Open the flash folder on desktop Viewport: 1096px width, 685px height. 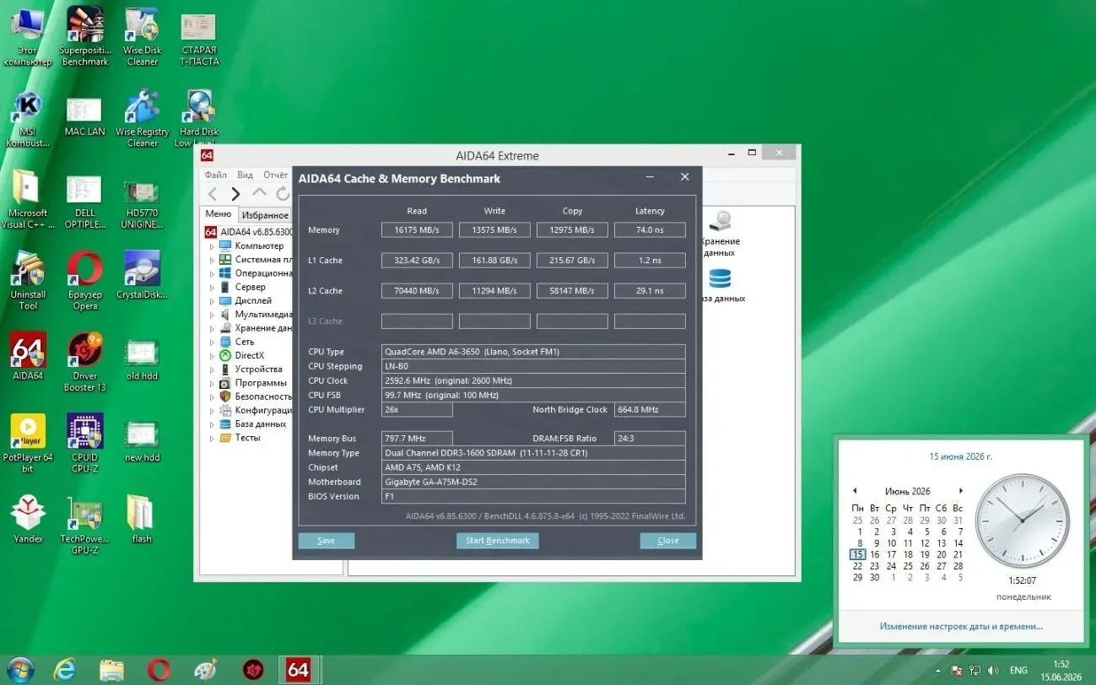[141, 520]
